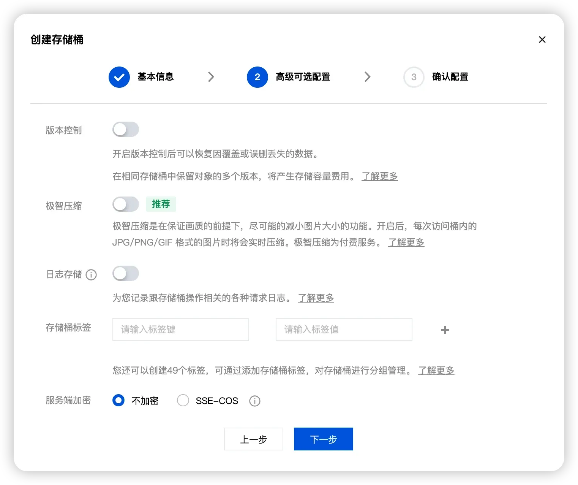Click the 基本信息 completed checkmark step icon
This screenshot has height=485, width=578.
pos(119,77)
